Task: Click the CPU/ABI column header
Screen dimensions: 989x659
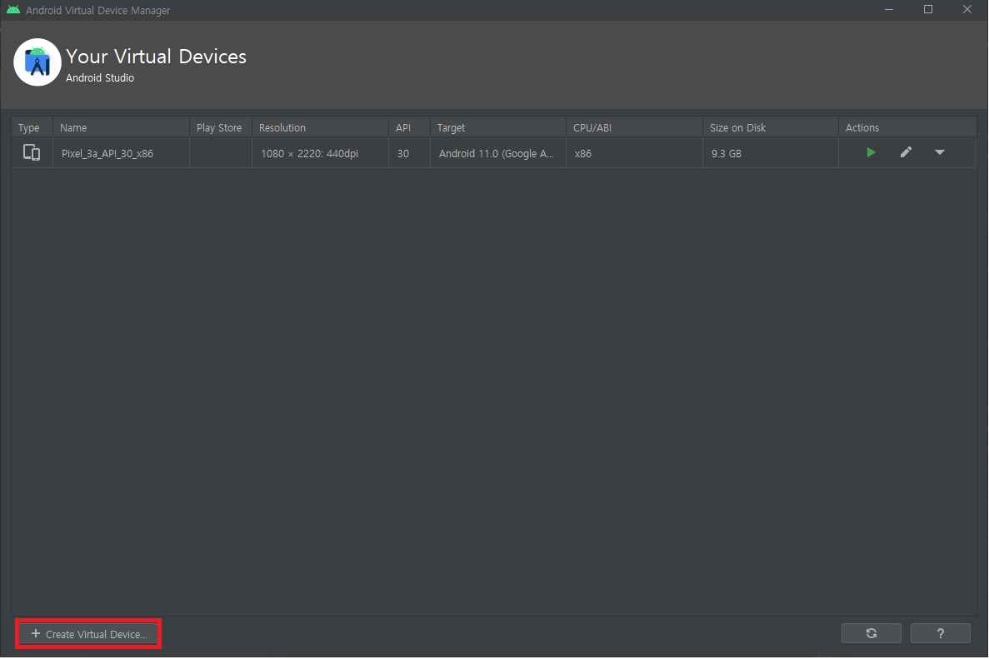Action: coord(635,127)
